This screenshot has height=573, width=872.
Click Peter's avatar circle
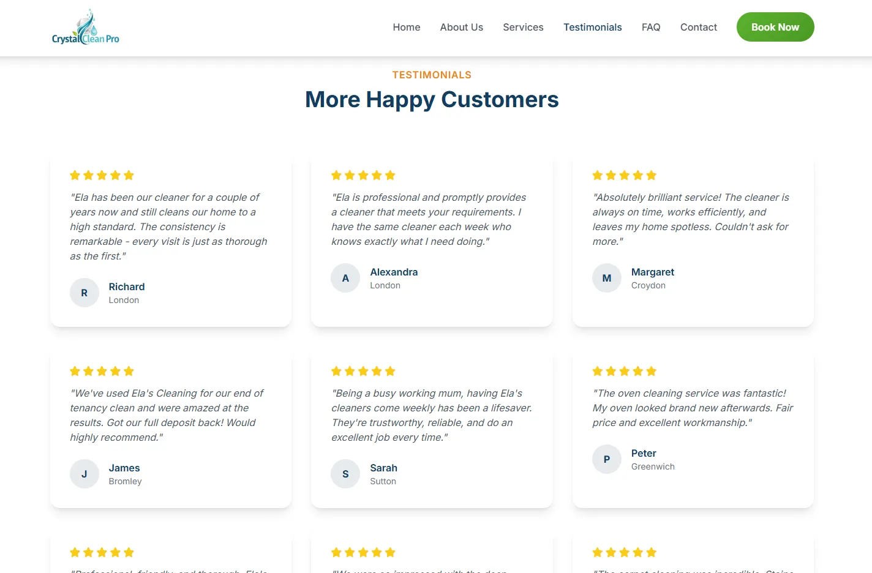(606, 459)
